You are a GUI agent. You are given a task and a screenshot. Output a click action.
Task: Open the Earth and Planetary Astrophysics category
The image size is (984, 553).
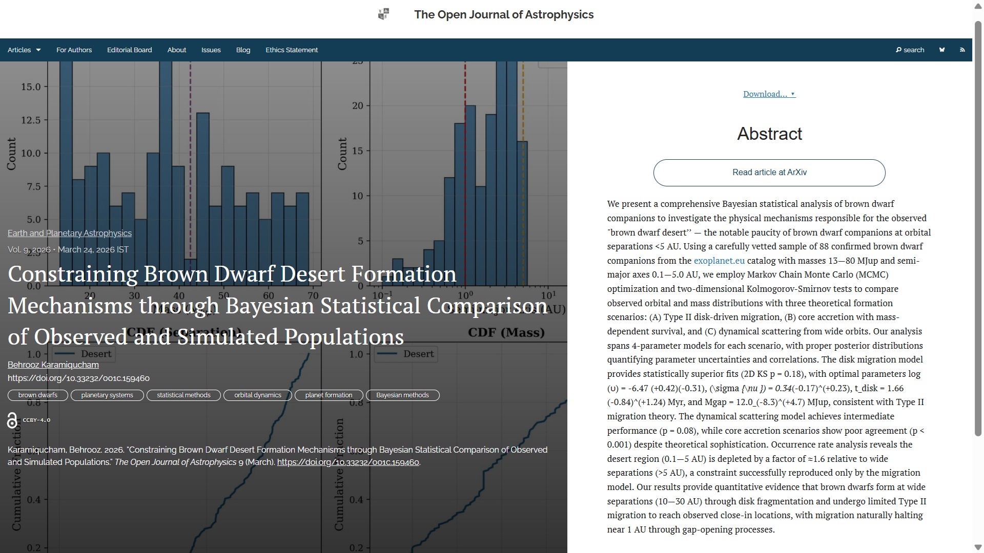coord(70,233)
